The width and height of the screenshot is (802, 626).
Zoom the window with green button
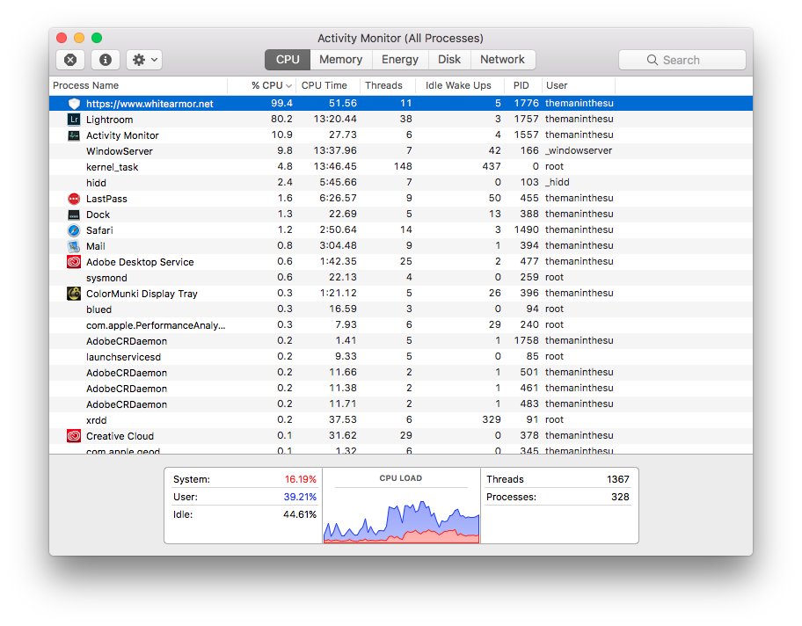(x=97, y=38)
